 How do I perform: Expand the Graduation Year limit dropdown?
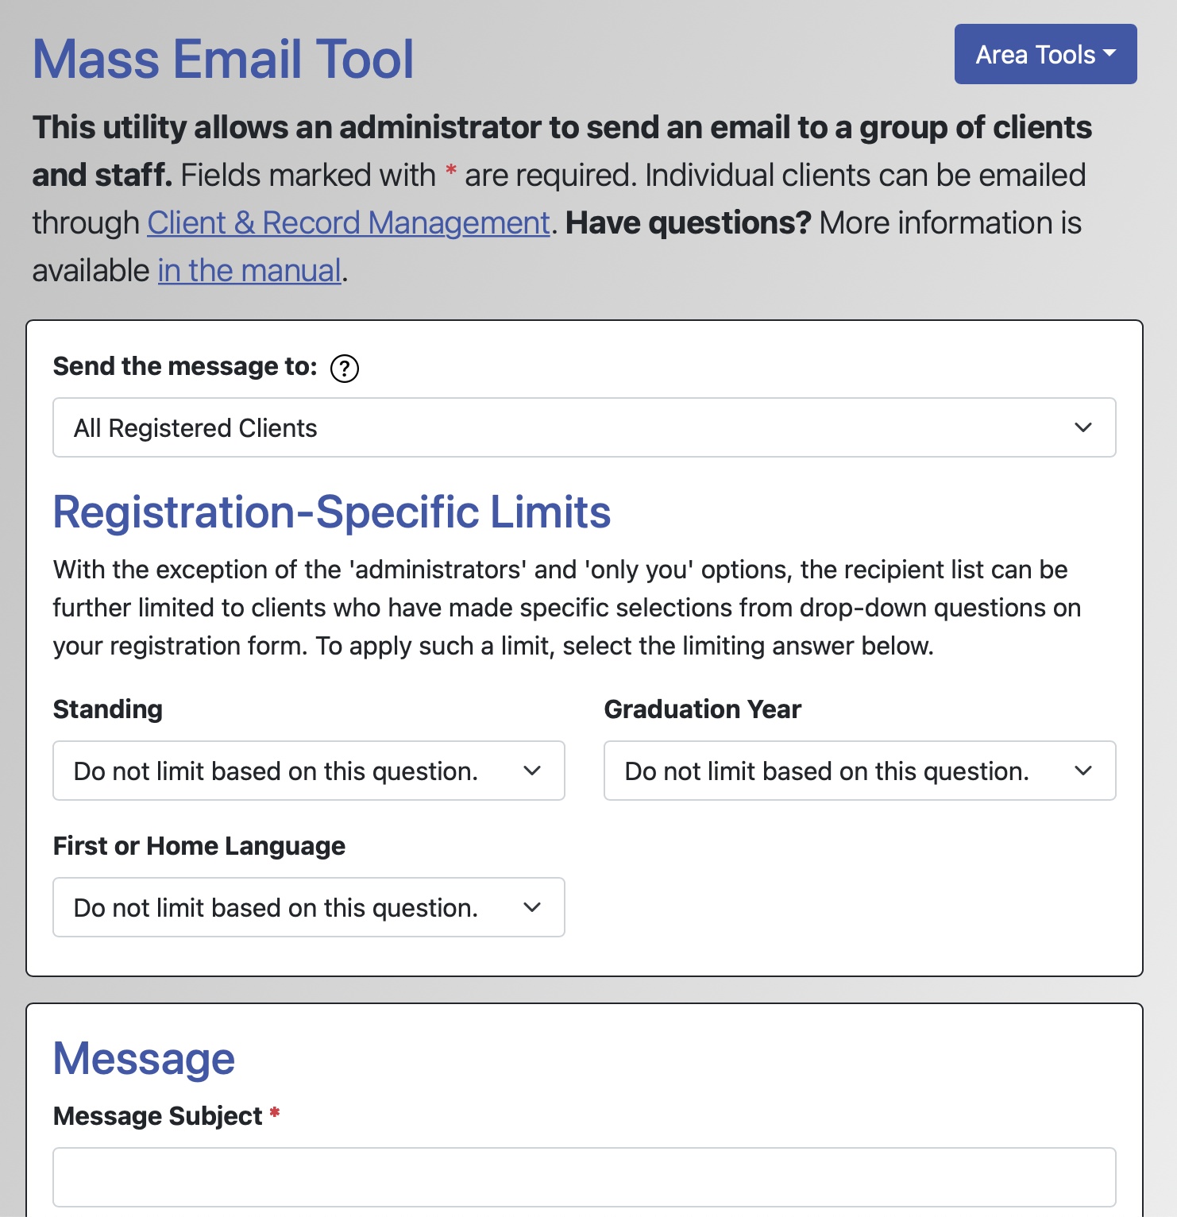(860, 771)
